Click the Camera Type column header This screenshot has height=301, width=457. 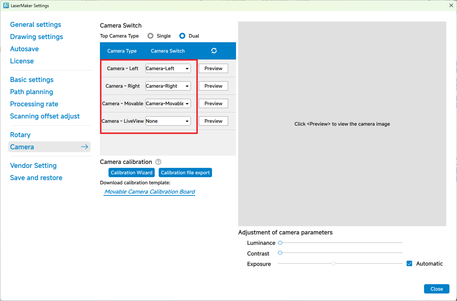click(122, 51)
